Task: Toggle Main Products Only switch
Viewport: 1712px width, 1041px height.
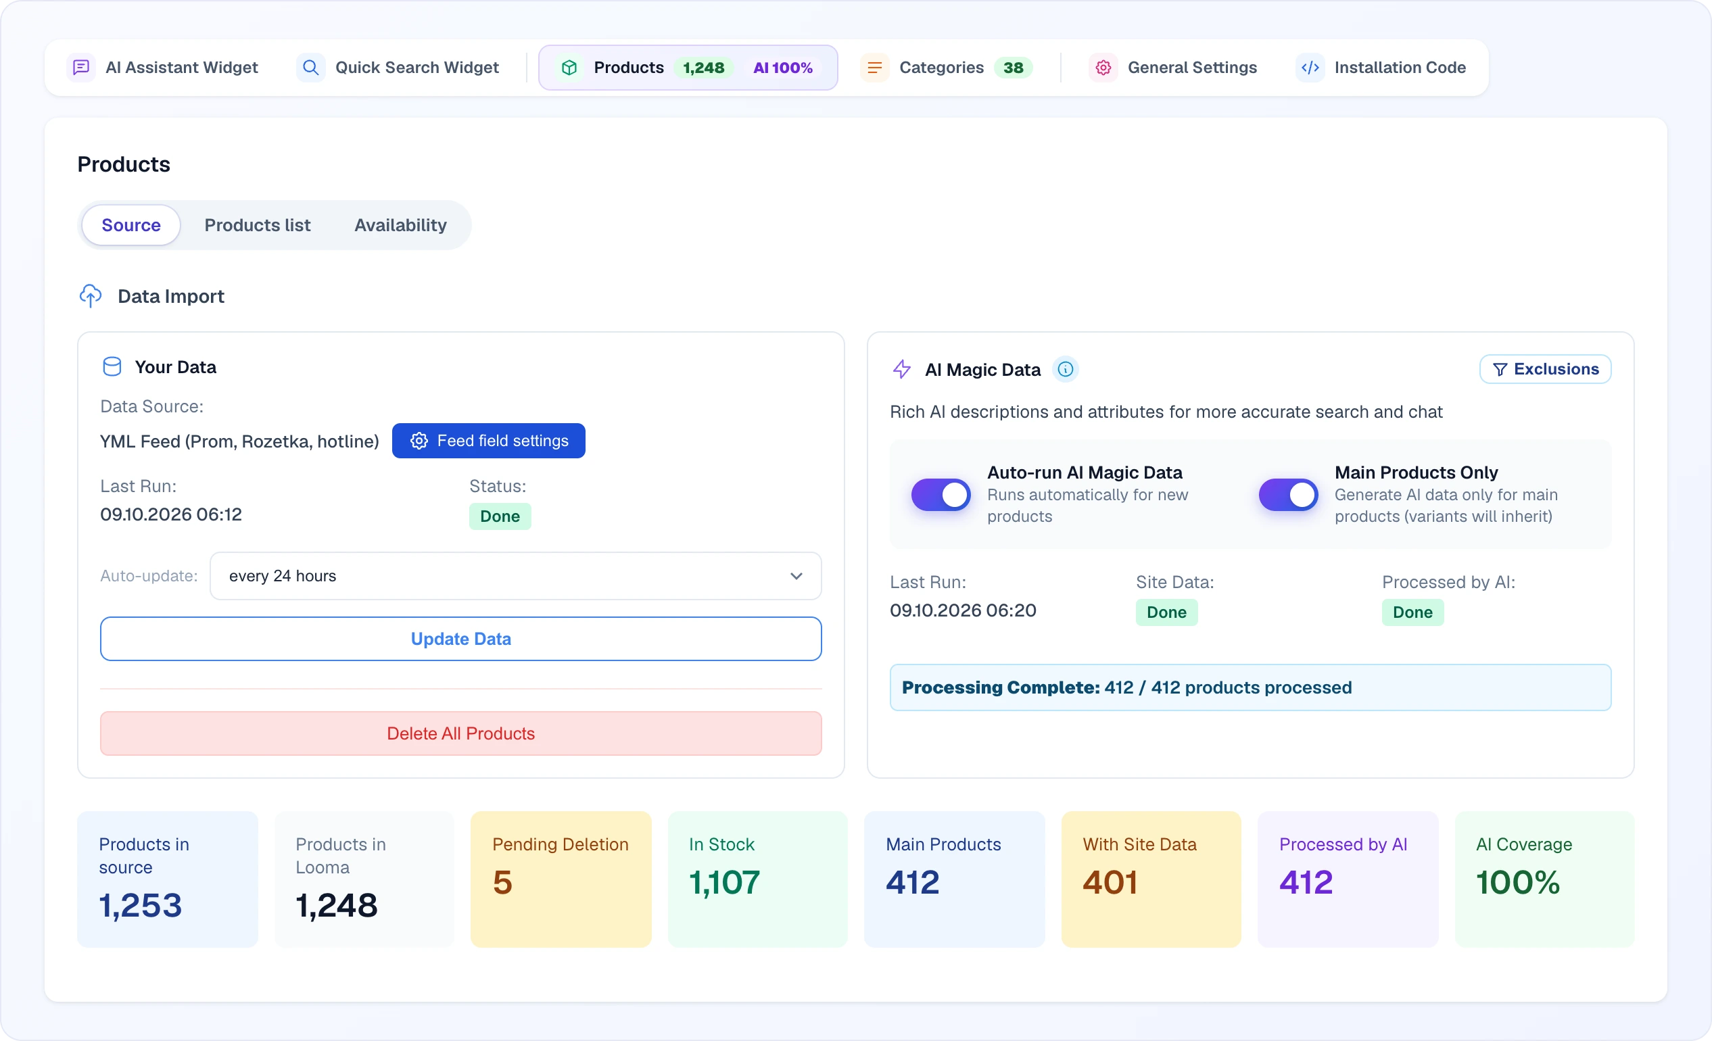Action: (x=1288, y=494)
